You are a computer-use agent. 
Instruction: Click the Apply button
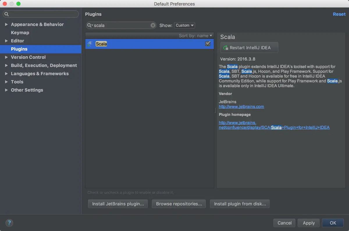(309, 223)
